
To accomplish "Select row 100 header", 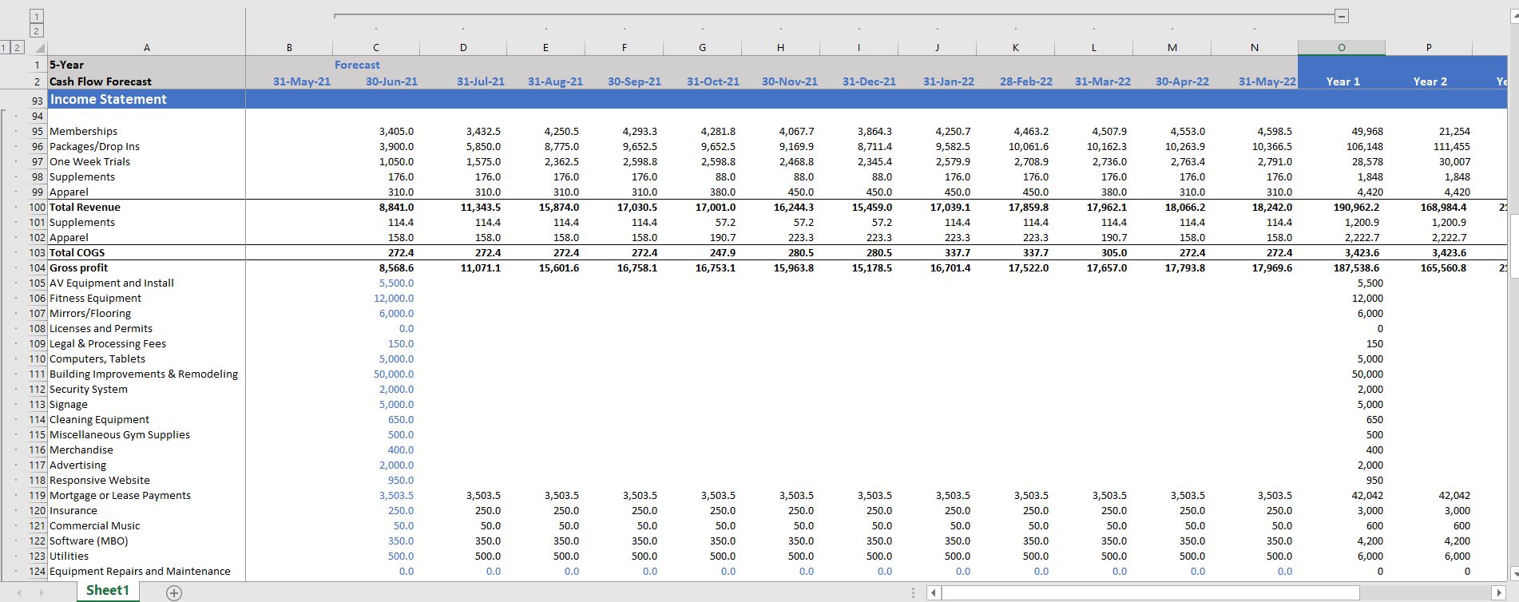I will pyautogui.click(x=38, y=208).
